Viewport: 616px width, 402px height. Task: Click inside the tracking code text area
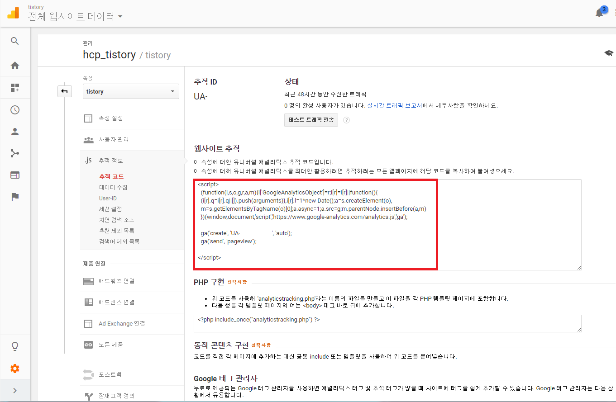click(387, 225)
